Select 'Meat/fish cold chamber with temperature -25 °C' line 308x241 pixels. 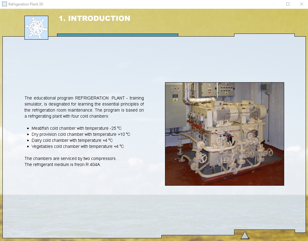76,128
